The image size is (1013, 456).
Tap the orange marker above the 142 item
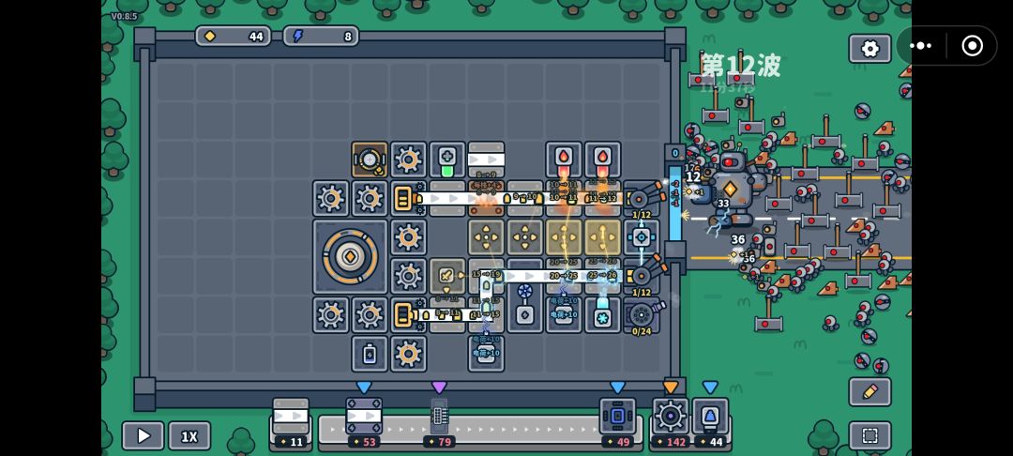[x=671, y=388]
